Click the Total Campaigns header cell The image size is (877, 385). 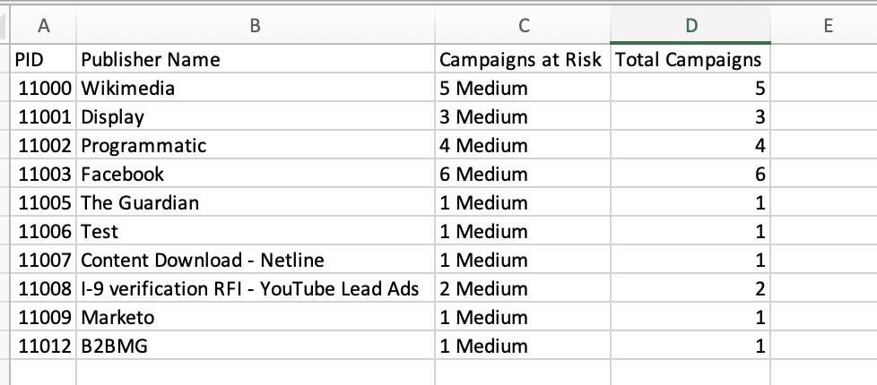pos(690,60)
